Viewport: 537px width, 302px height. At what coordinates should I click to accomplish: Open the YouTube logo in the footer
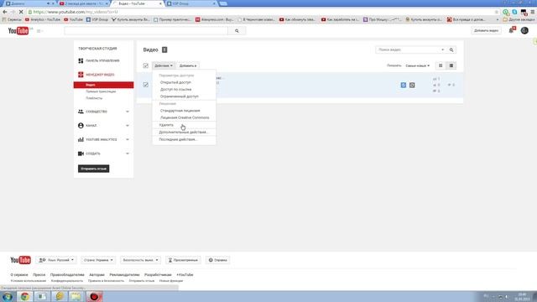click(20, 260)
